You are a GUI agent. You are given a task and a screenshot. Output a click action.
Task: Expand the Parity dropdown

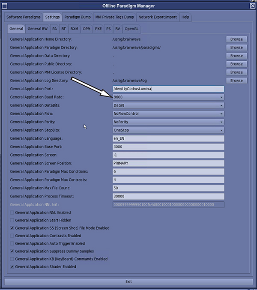click(168, 122)
